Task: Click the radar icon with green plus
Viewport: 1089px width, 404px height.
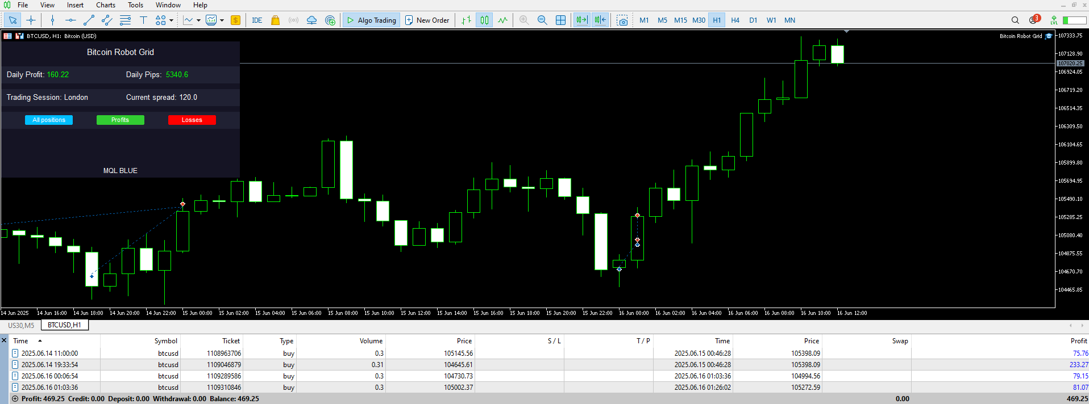Action: click(330, 20)
